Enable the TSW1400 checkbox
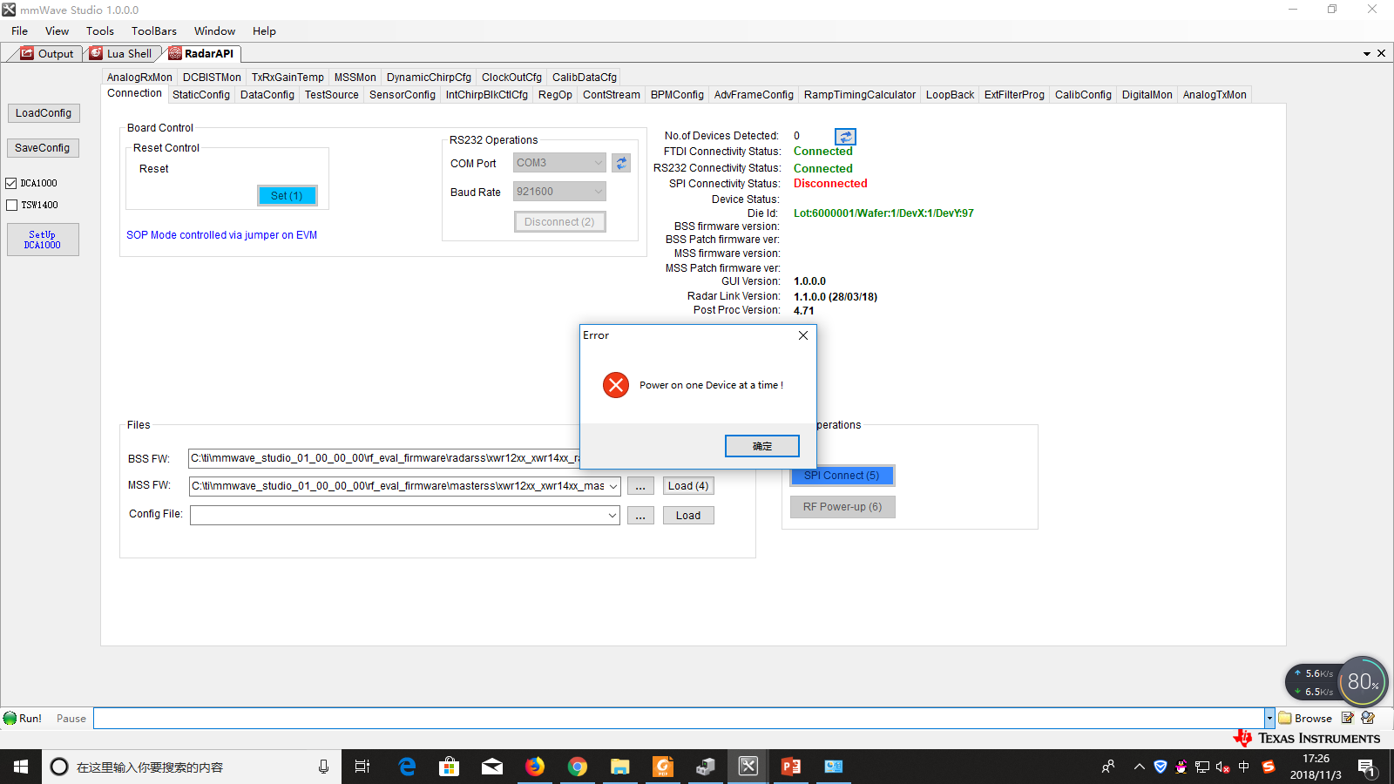The width and height of the screenshot is (1394, 784). 11,205
